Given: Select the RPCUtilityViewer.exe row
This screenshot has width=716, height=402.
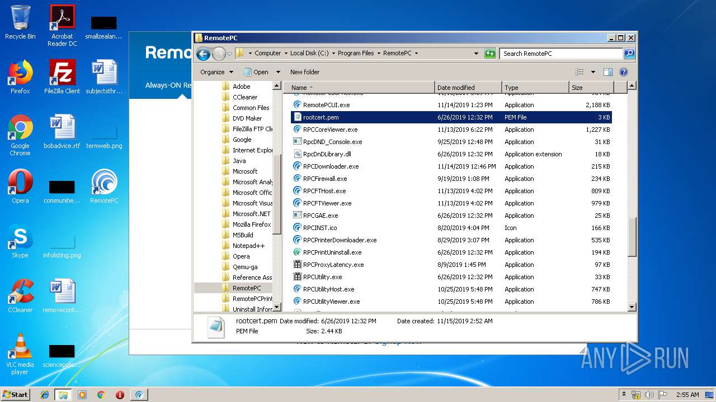Looking at the screenshot, I should pos(451,301).
